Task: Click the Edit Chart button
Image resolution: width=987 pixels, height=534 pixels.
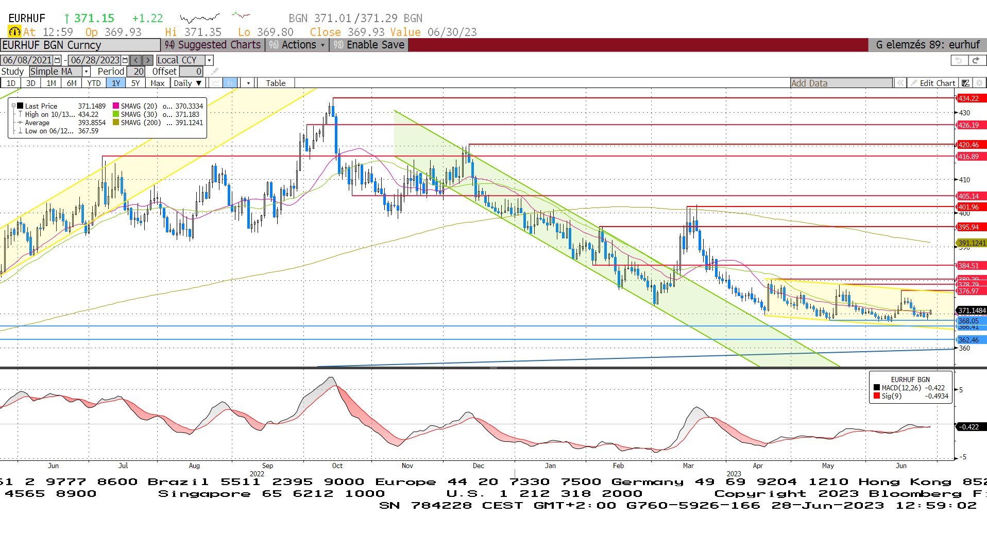Action: (933, 83)
